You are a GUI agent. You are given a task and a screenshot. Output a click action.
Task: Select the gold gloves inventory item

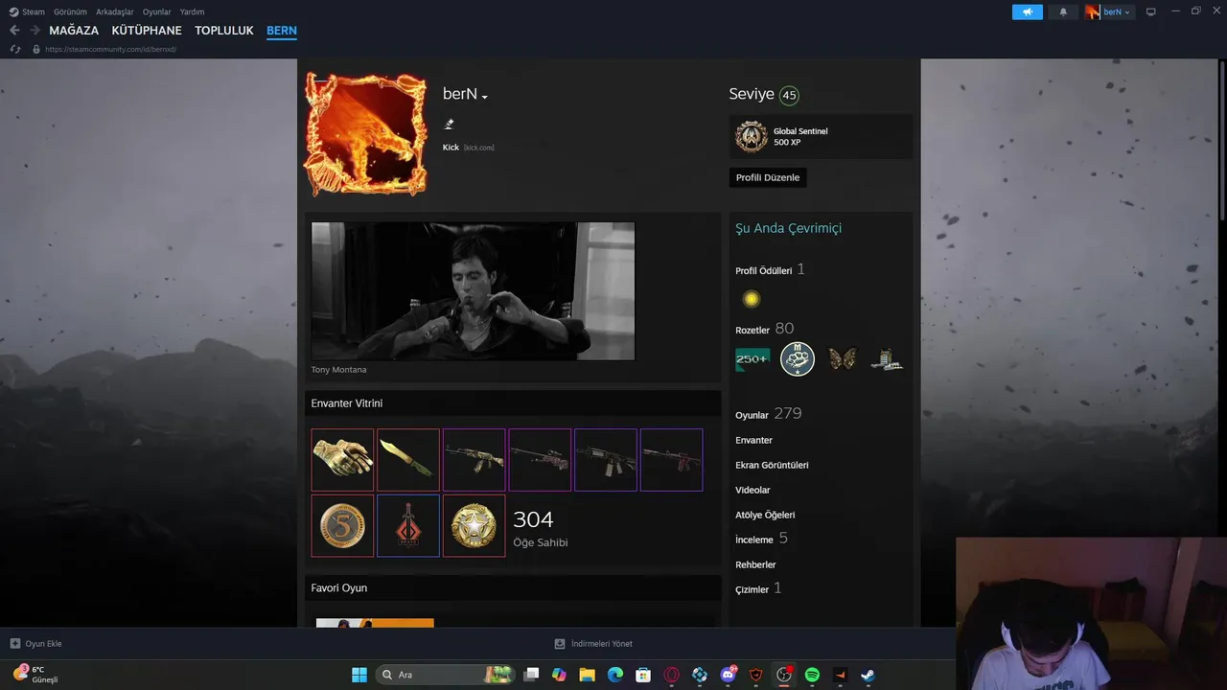click(342, 460)
